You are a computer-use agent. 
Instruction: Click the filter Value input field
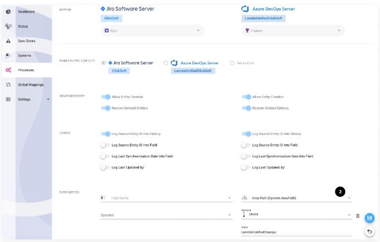pos(297,232)
